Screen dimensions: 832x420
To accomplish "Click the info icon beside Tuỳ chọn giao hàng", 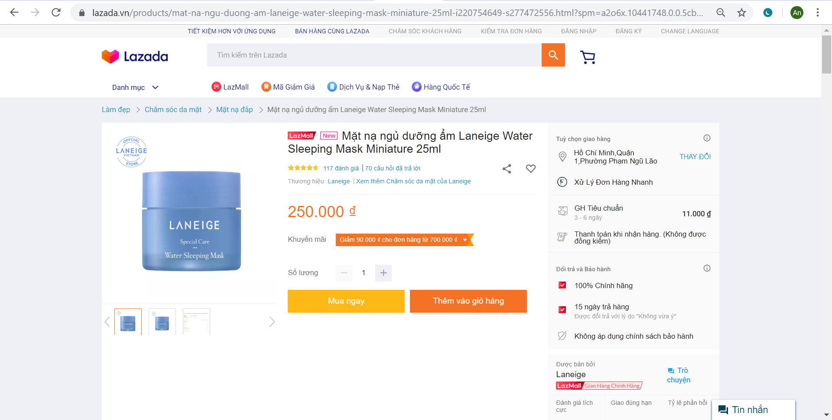I will [707, 138].
